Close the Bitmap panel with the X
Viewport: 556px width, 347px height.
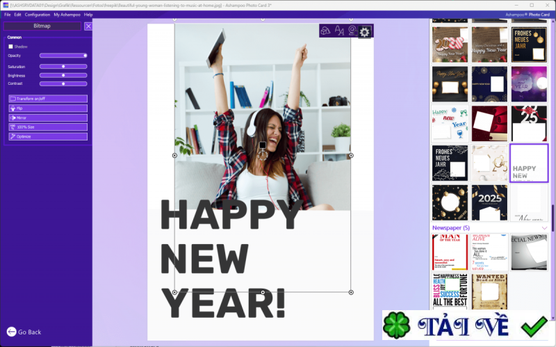88,26
